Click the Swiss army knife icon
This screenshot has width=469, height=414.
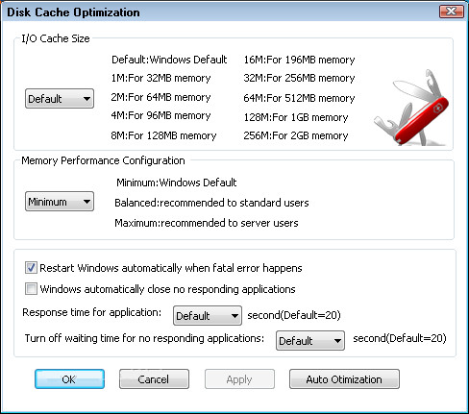click(411, 108)
